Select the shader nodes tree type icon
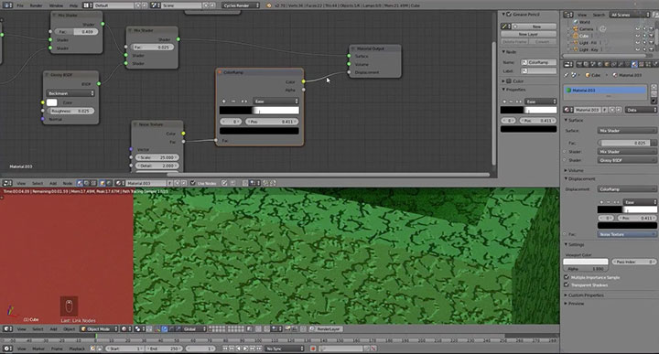Screen dimensions: 659x354 click(x=80, y=183)
